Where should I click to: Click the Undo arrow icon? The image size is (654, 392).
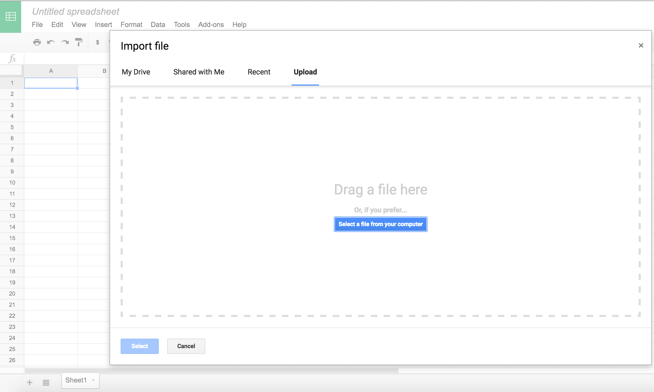pyautogui.click(x=51, y=42)
